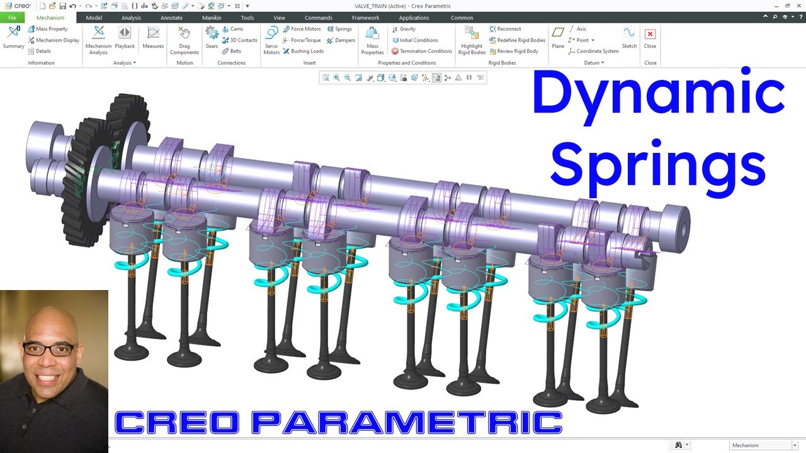Screen dimensions: 806x453
Task: Switch to the Tools tab
Action: (247, 18)
